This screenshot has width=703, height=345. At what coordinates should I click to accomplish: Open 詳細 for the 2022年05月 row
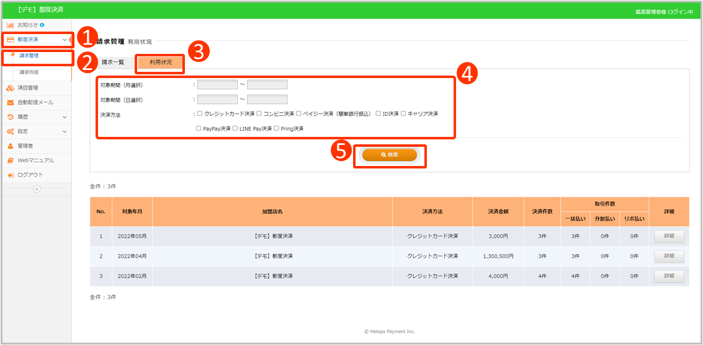pyautogui.click(x=669, y=236)
